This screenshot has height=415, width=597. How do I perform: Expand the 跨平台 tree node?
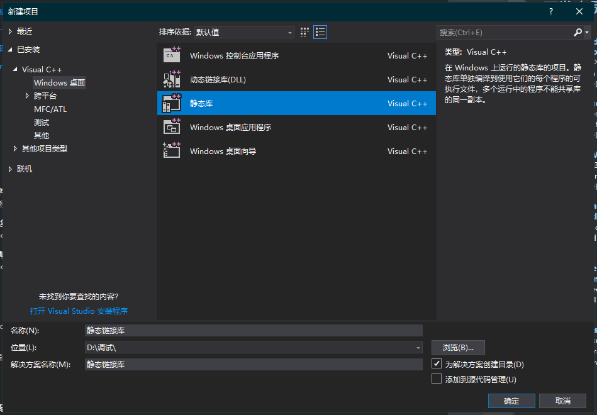point(27,96)
